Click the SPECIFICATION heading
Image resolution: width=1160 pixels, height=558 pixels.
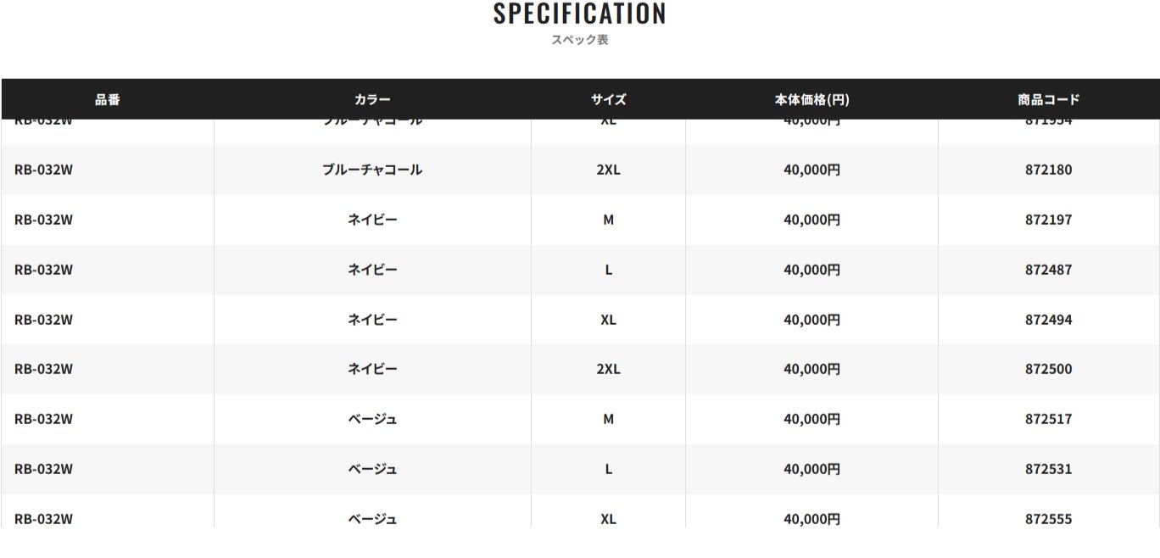pos(580,14)
